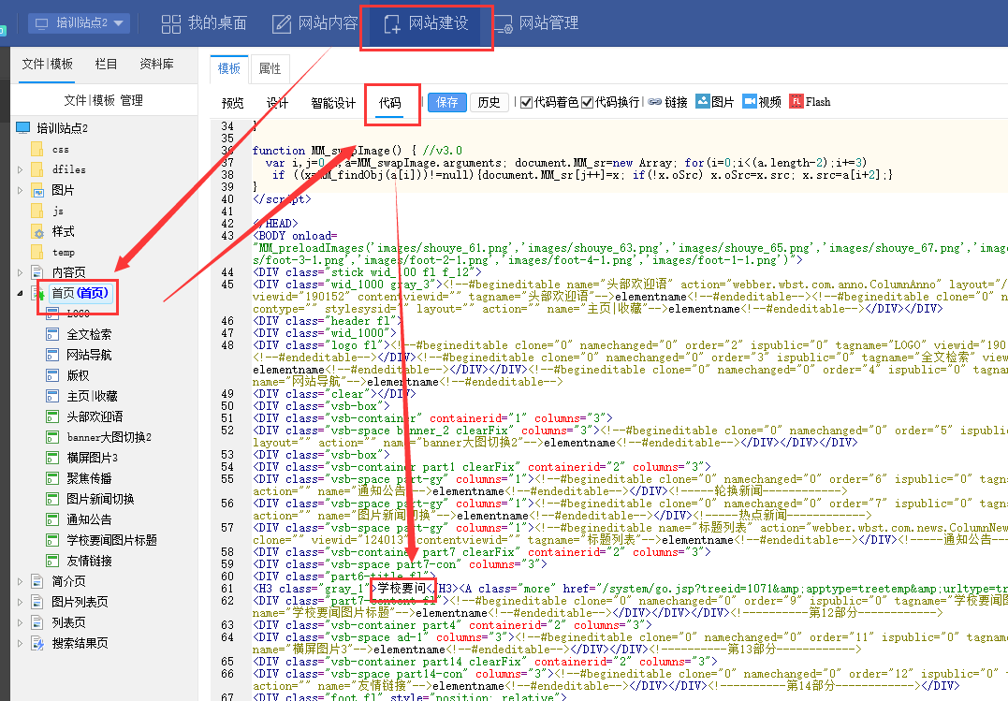The height and width of the screenshot is (701, 1008).
Task: Toggle the 代码着色 checkbox
Action: [x=527, y=102]
